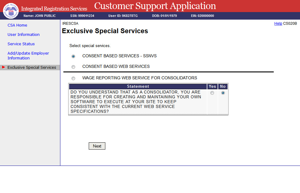300x193 pixels.
Task: Open Add/Update Employer Information link
Action: (28, 55)
